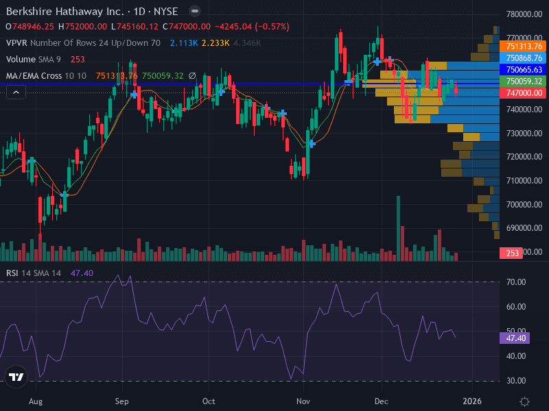Click the 750868.76 light blue price label
This screenshot has width=549, height=411.
[x=523, y=58]
